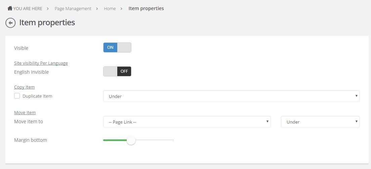
Task: Open the Page Link dropdown
Action: point(187,122)
